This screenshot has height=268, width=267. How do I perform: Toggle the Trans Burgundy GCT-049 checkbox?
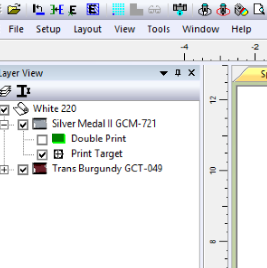(23, 170)
